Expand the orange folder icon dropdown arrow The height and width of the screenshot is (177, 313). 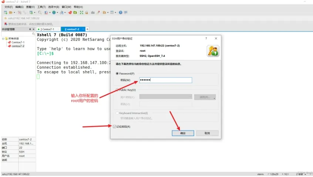point(108,13)
